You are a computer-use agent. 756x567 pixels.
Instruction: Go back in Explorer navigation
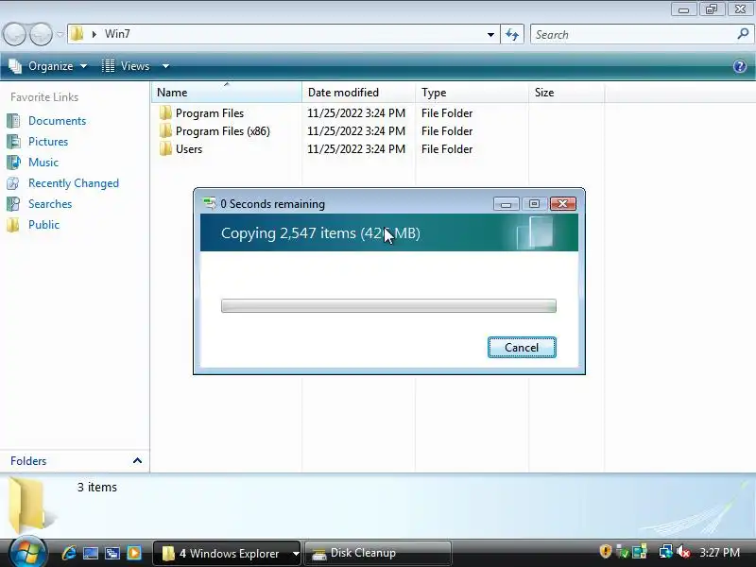[x=14, y=34]
